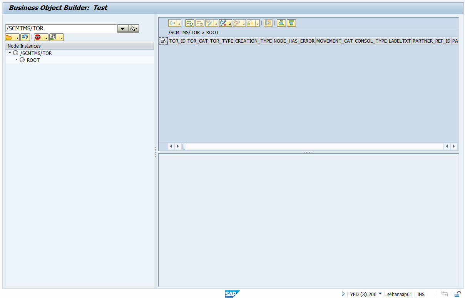Click the TOR_ID column header
Viewport: 465px width, 298px height.
(177, 41)
